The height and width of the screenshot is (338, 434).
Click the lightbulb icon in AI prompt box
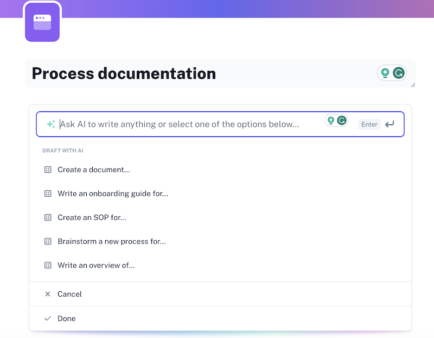pyautogui.click(x=331, y=121)
